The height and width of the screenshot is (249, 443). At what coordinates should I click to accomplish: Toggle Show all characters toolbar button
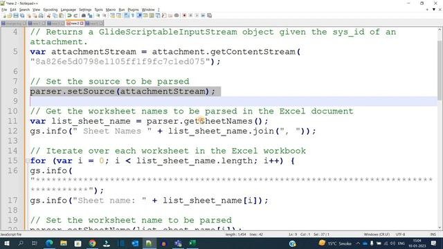coord(133,15)
